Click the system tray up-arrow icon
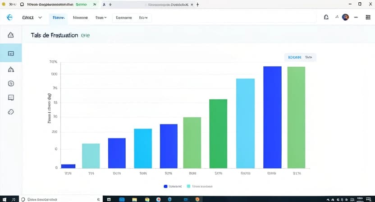This screenshot has width=375, height=202. (x=328, y=200)
